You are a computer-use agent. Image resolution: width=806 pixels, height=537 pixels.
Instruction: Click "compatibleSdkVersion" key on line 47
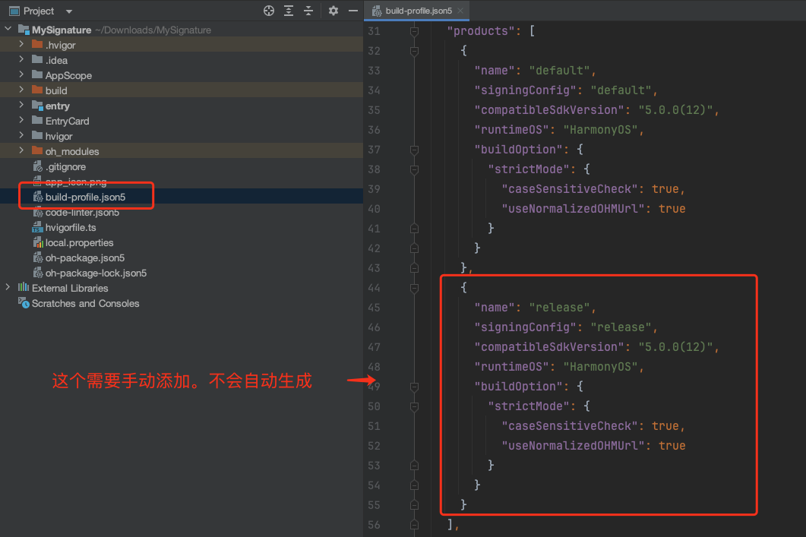pos(549,347)
